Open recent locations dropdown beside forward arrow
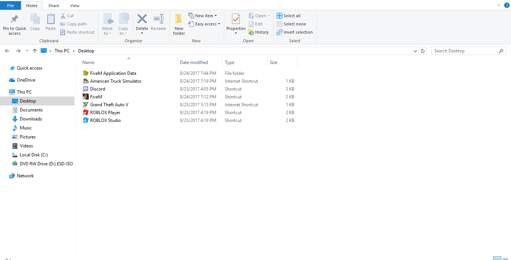 pyautogui.click(x=27, y=51)
